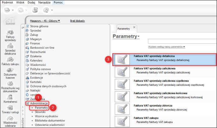Select Biblioteka dokumentów under Administracja
The width and height of the screenshot is (217, 128).
pyautogui.click(x=50, y=120)
